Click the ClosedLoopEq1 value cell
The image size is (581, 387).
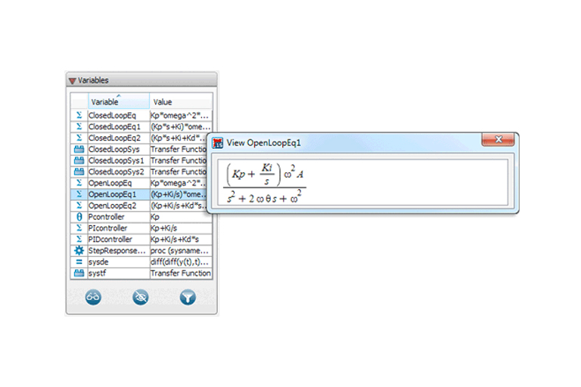coord(180,126)
